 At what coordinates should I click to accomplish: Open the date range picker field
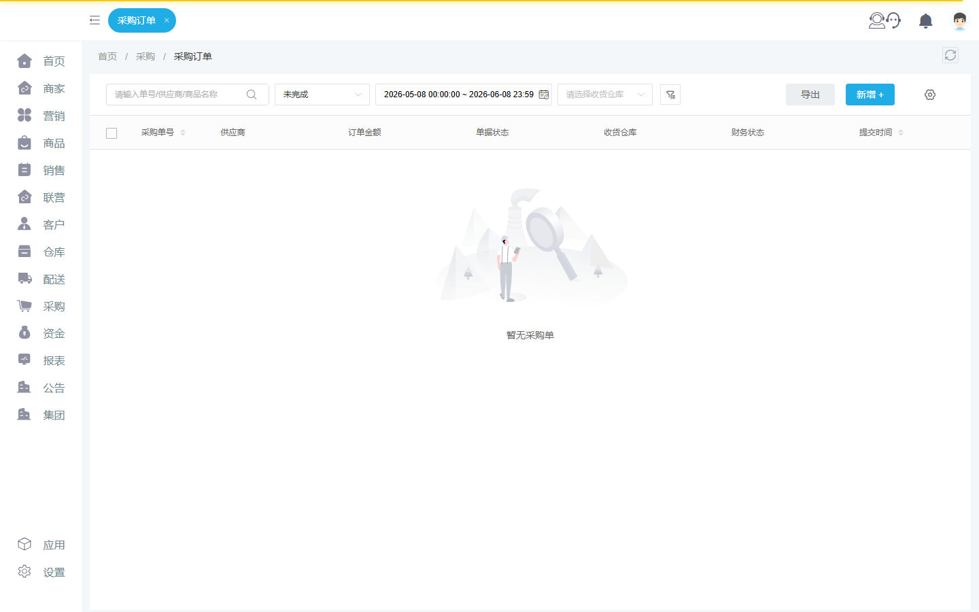point(464,95)
